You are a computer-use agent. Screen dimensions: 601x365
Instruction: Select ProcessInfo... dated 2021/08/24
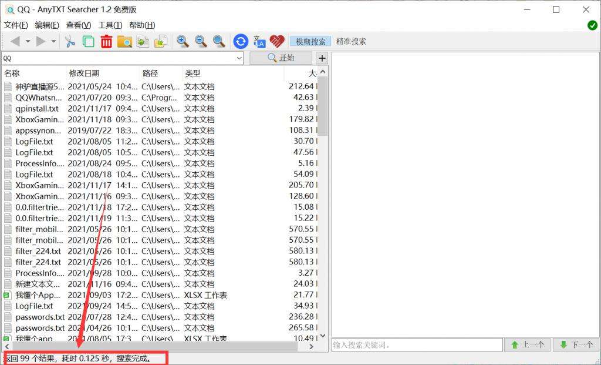[x=40, y=163]
